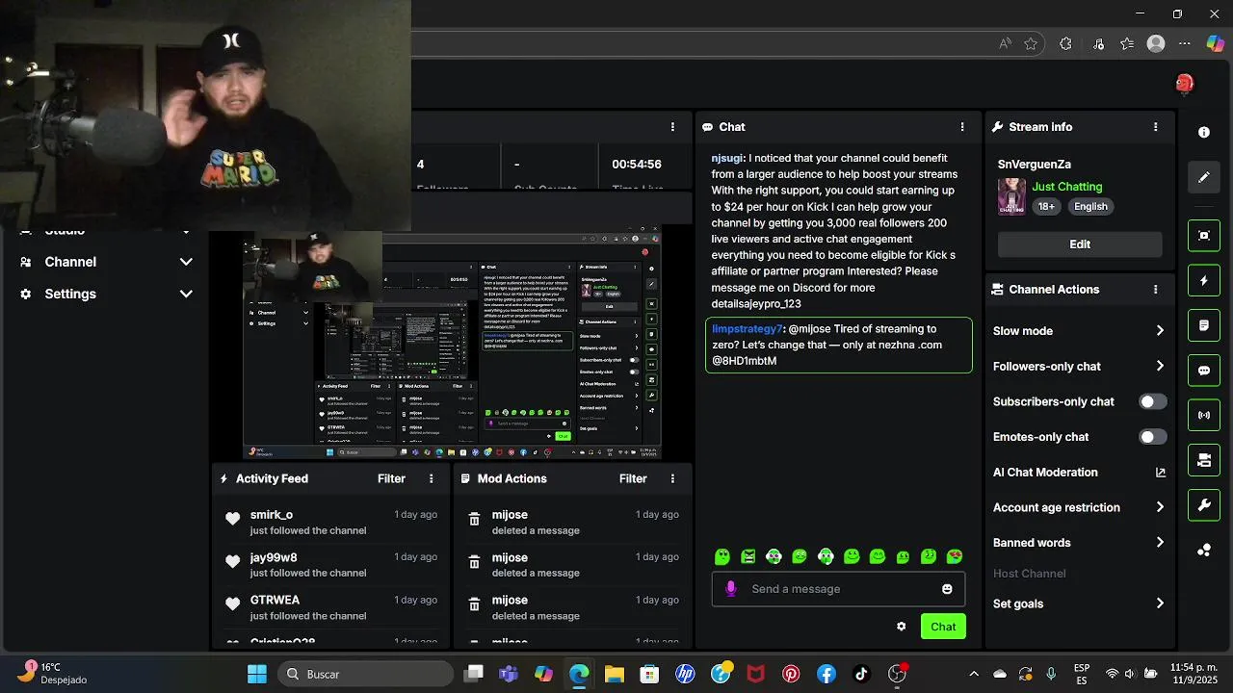Open OBS Studio from the taskbar
This screenshot has width=1233, height=693.
(x=897, y=674)
